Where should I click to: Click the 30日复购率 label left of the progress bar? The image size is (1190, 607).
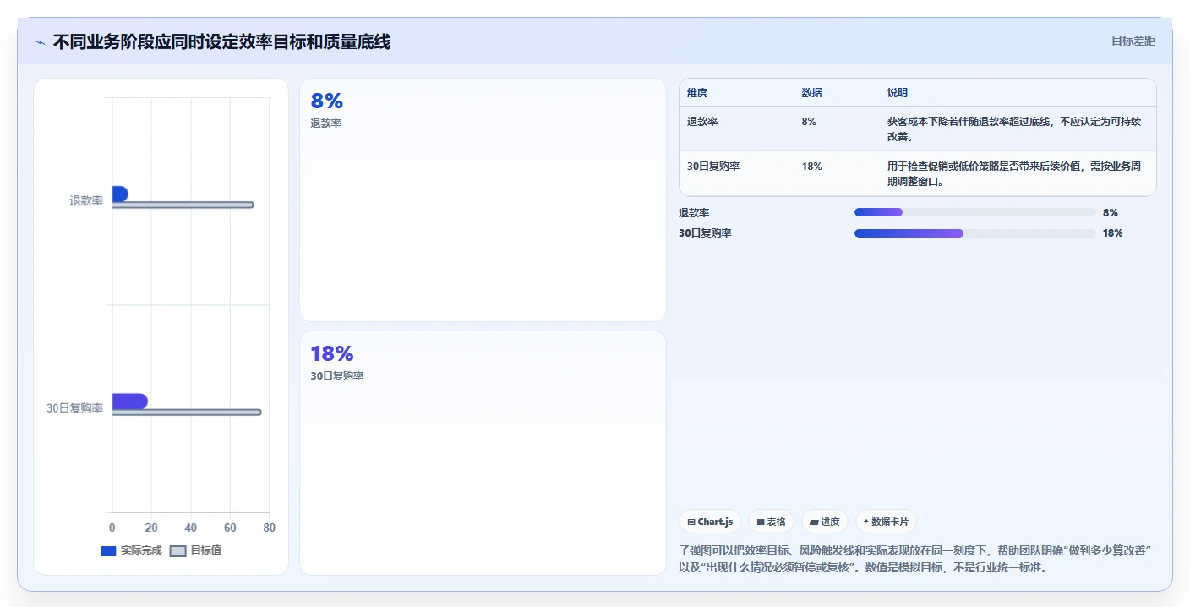point(705,233)
